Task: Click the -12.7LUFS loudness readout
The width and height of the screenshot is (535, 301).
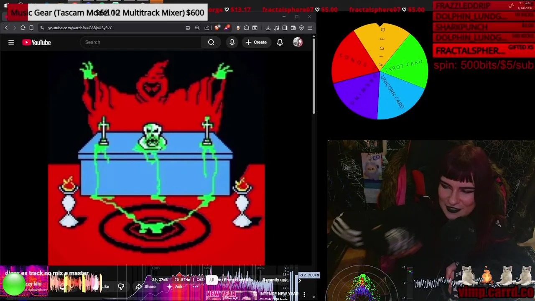Action: [310, 275]
